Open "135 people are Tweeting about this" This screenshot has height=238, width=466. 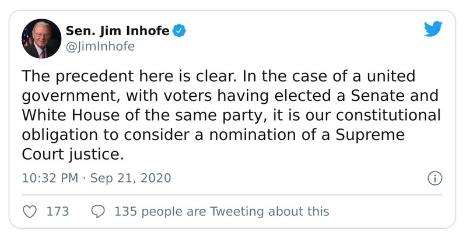pos(222,211)
